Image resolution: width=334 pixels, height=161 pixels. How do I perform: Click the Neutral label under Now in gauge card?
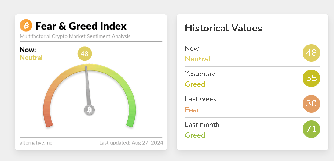click(x=31, y=58)
